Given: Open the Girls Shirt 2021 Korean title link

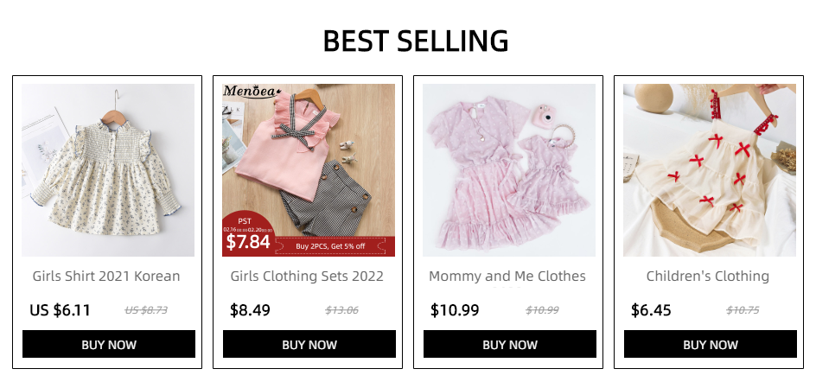Looking at the screenshot, I should click(106, 277).
